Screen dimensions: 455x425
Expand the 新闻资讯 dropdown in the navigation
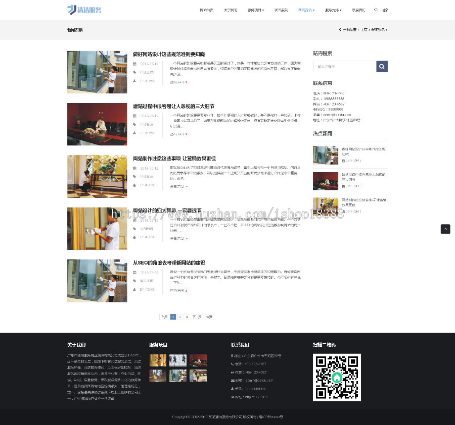point(306,10)
